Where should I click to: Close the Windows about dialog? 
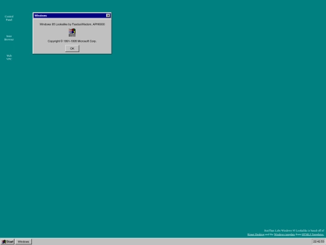[x=108, y=16]
